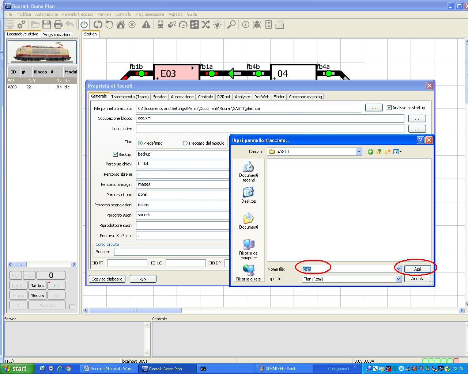Click the crossing arrows switch icon
Screen dimensions: 468x374
point(206,24)
